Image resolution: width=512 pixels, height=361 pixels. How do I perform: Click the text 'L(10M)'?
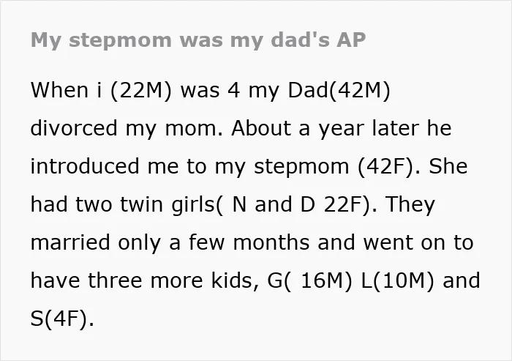click(x=398, y=281)
